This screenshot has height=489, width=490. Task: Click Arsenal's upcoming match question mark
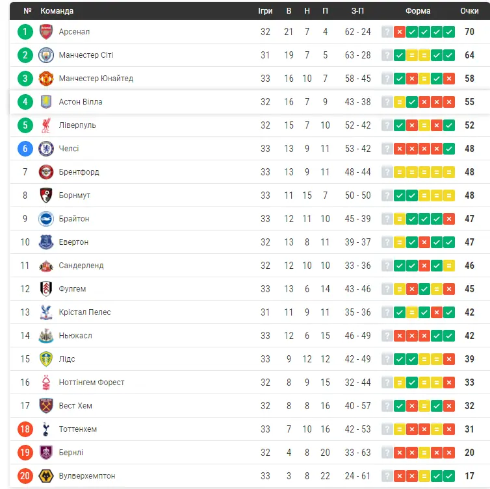click(x=387, y=32)
